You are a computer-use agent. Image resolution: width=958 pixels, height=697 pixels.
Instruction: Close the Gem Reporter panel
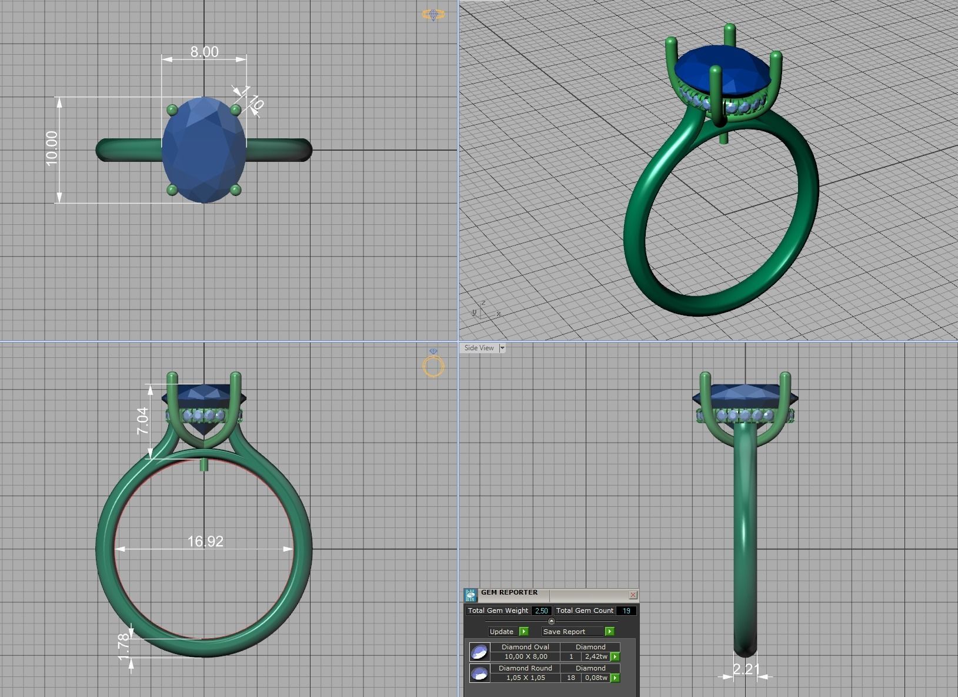tap(633, 595)
